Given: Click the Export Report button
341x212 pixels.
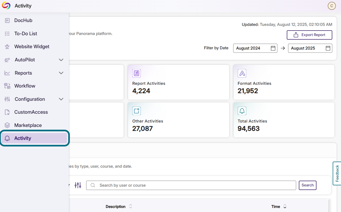Looking at the screenshot, I should click(309, 35).
